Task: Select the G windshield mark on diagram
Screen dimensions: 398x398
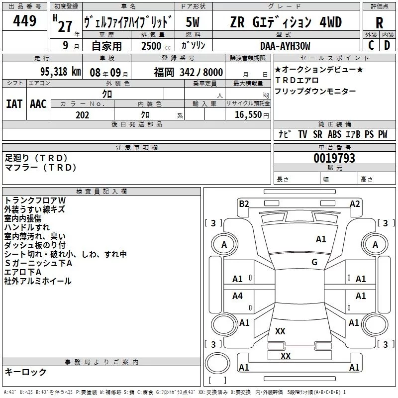Action: tap(314, 262)
